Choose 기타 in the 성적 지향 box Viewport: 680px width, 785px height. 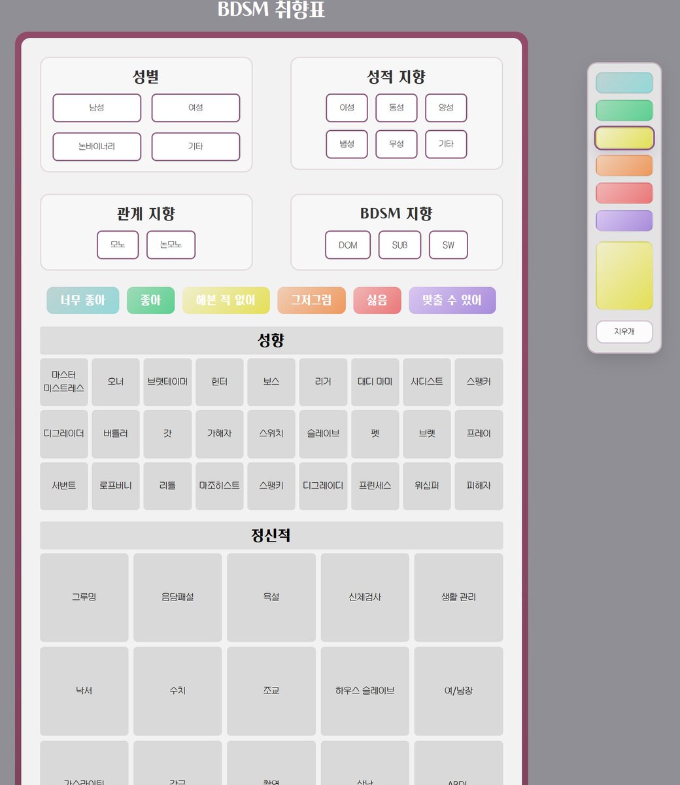pos(446,144)
